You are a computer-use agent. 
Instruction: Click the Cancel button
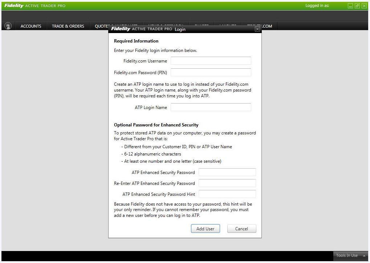click(241, 228)
